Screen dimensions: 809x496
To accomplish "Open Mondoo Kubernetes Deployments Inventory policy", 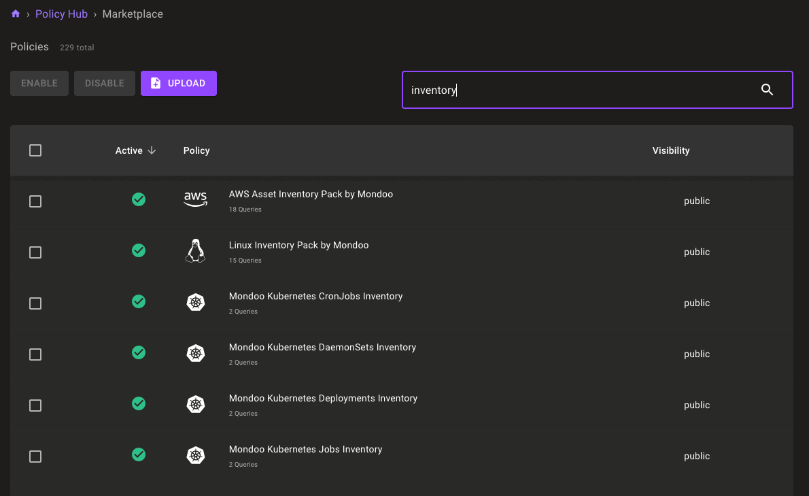I will coord(323,398).
